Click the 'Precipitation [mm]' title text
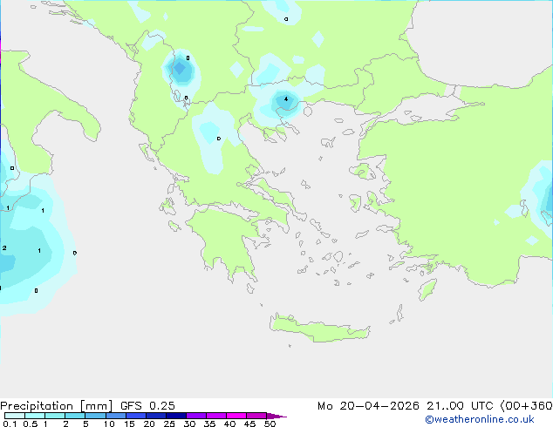Image resolution: width=553 pixels, height=427 pixels. pyautogui.click(x=57, y=406)
